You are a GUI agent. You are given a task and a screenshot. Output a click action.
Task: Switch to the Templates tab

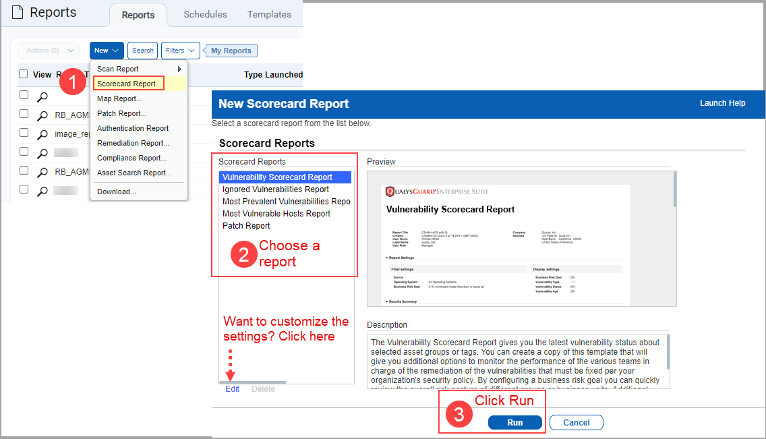(269, 15)
